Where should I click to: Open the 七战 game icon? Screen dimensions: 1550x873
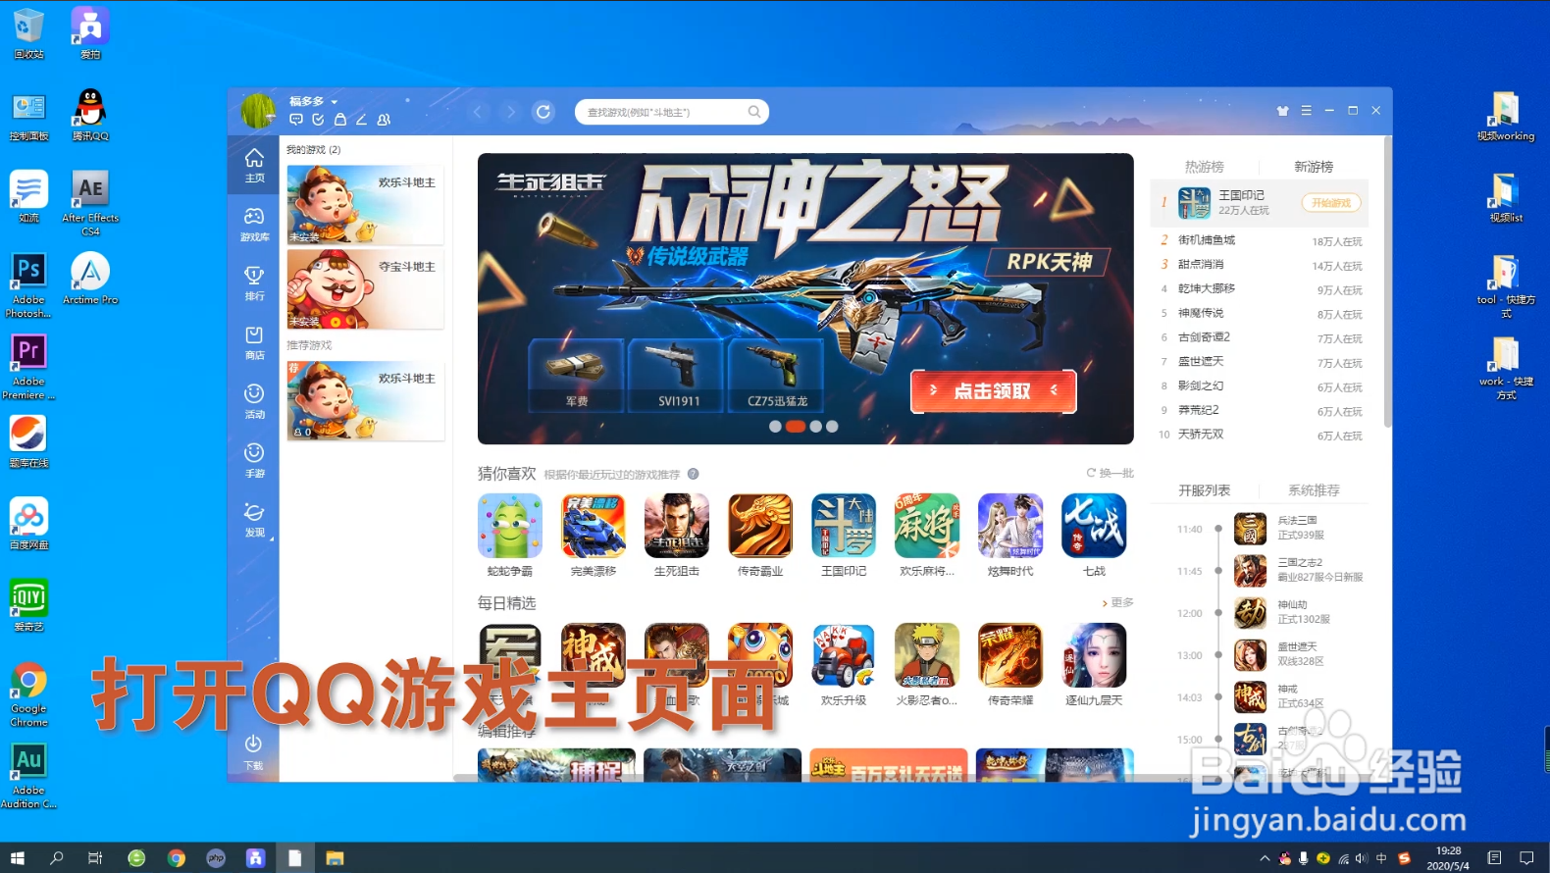click(x=1094, y=527)
